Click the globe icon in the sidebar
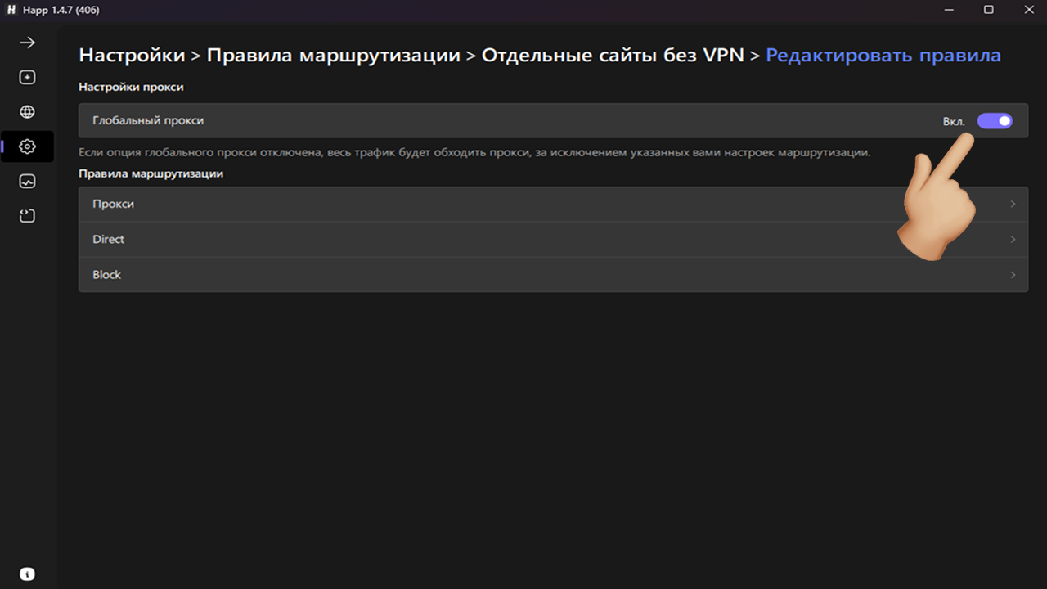Viewport: 1047px width, 589px height. (x=27, y=111)
